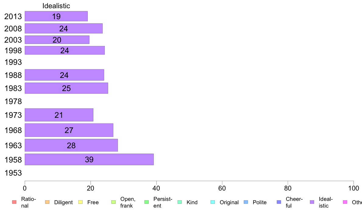Select the 1963 bar showing 28
This screenshot has width=362, height=224.
pos(71,145)
